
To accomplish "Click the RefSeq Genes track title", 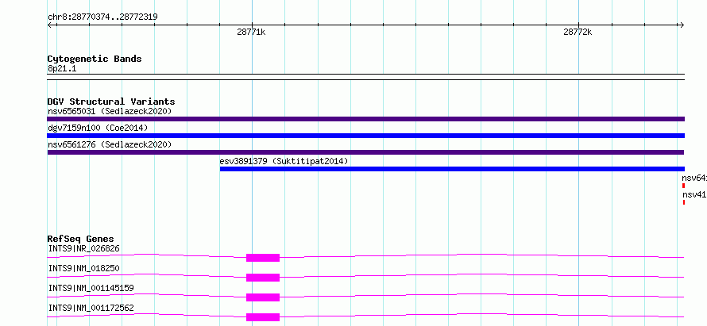I will coord(81,239).
